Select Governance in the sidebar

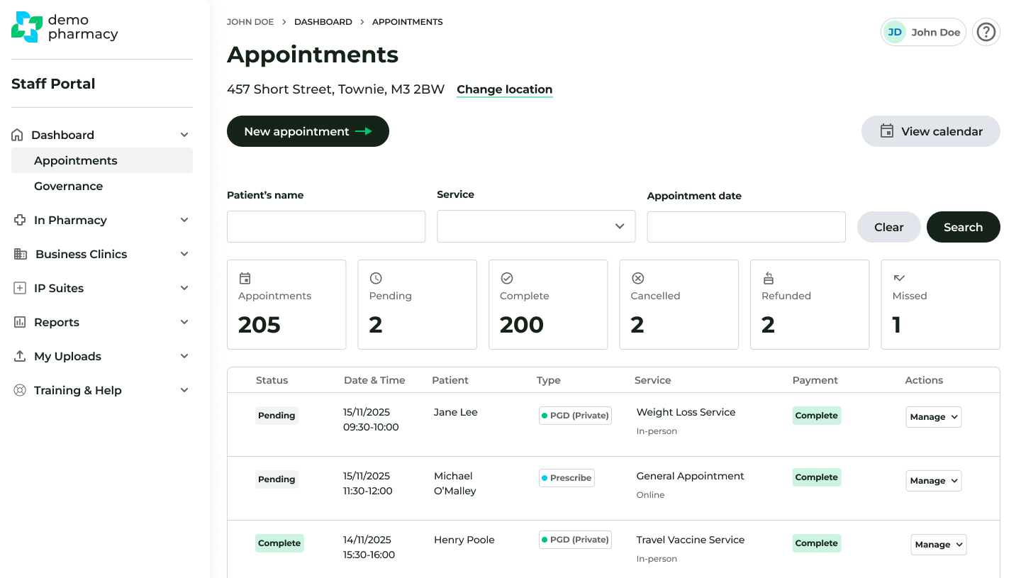click(68, 186)
